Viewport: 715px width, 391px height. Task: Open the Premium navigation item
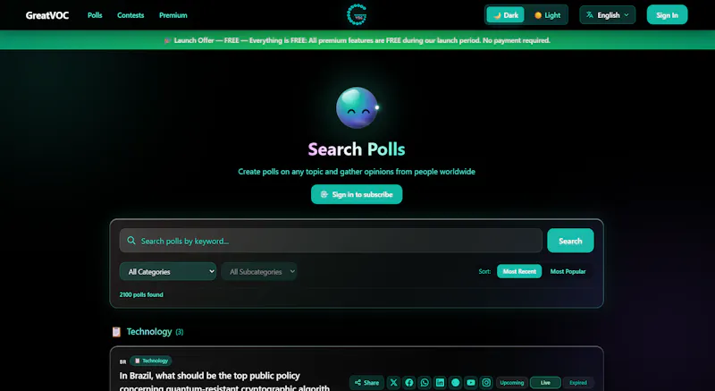(172, 15)
